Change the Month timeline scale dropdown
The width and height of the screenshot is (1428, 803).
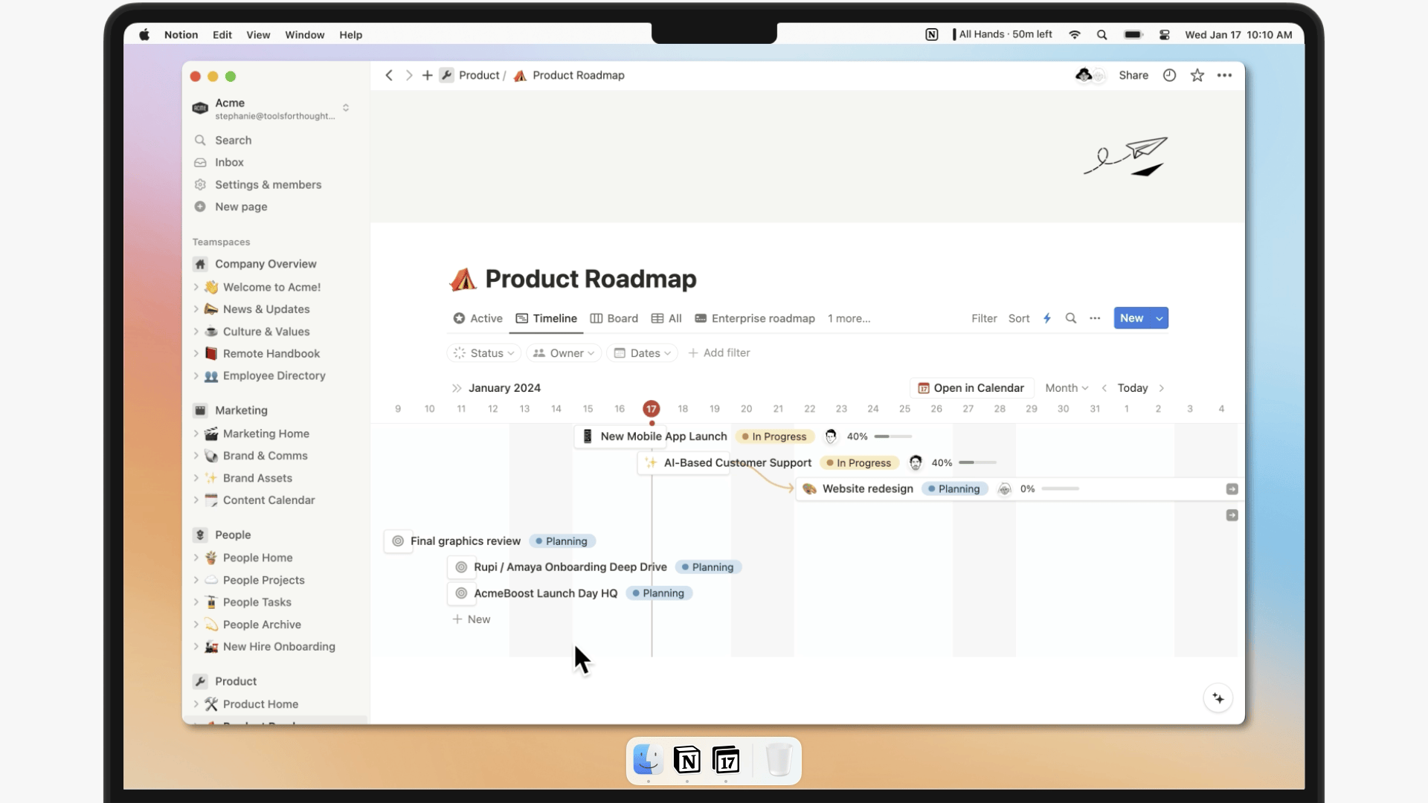tap(1067, 388)
